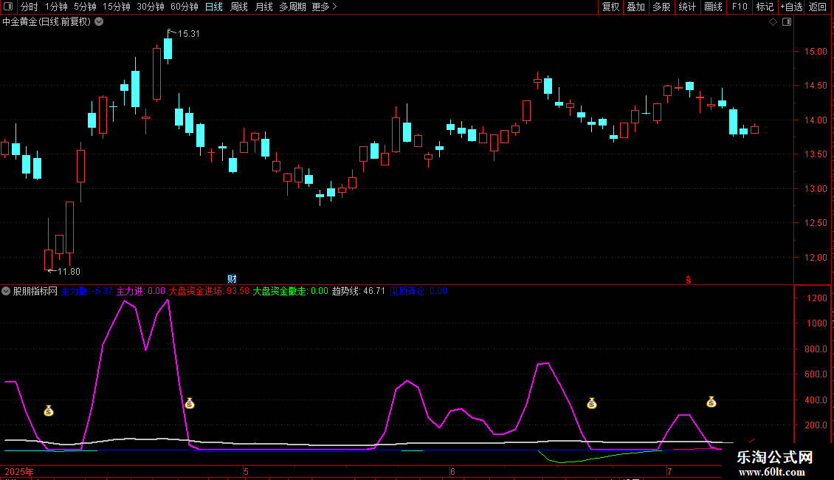Click the 13.00 price axis label
Image resolution: width=834 pixels, height=480 pixels.
pos(816,189)
